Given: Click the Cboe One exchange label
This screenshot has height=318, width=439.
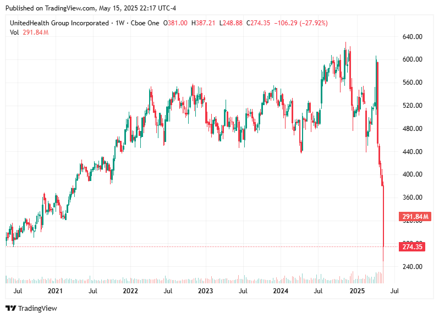Looking at the screenshot, I should coord(145,23).
